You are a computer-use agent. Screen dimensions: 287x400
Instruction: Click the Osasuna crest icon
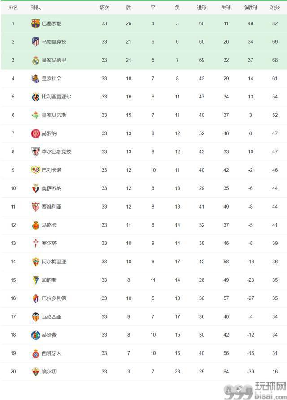coord(35,188)
